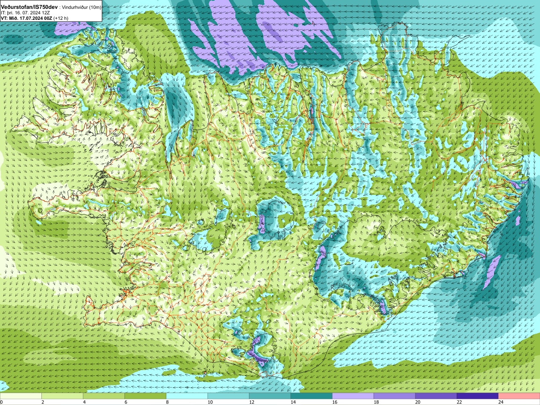Select the 20–22 violet legend swatch
This screenshot has height=405, width=540.
(436, 396)
